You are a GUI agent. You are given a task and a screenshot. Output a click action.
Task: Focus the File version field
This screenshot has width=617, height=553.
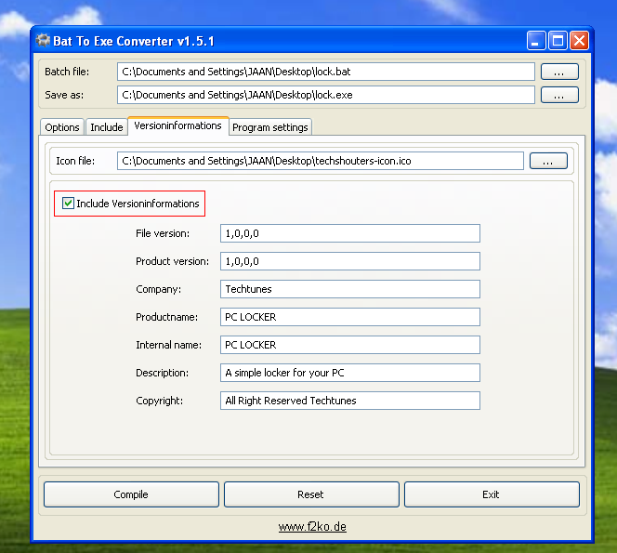click(349, 233)
